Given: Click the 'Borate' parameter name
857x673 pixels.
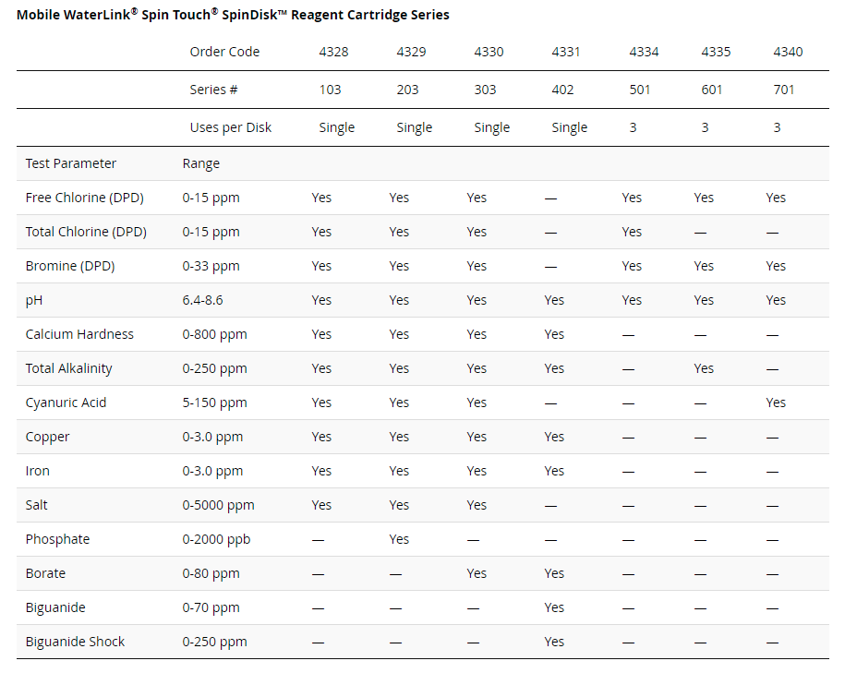Looking at the screenshot, I should pyautogui.click(x=45, y=573).
